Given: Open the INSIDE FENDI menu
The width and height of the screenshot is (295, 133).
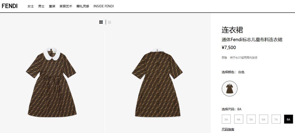Looking at the screenshot, I should click(x=104, y=6).
